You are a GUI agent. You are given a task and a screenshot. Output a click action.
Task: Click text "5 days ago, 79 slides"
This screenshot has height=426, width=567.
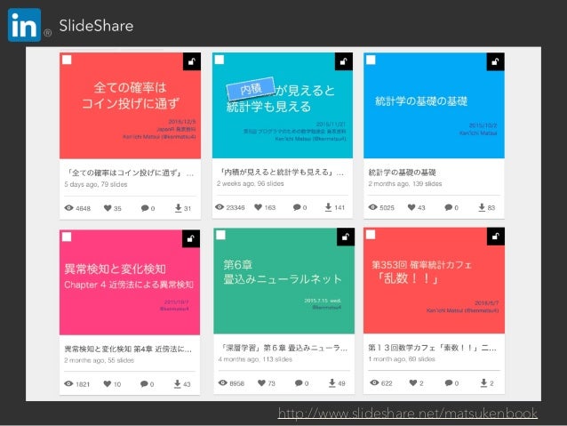click(x=96, y=184)
